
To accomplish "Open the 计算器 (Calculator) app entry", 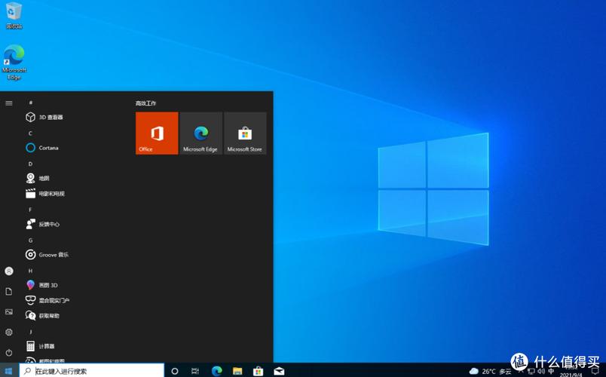I will click(46, 346).
